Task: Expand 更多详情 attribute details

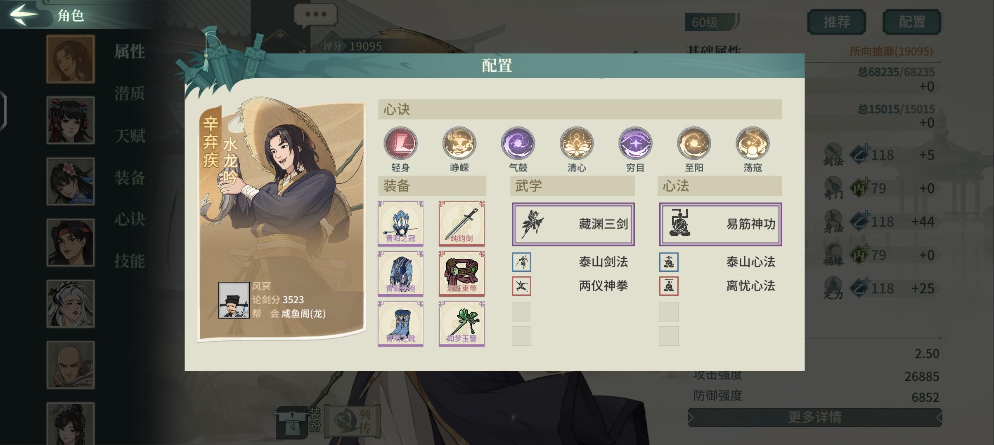Action: pos(815,417)
